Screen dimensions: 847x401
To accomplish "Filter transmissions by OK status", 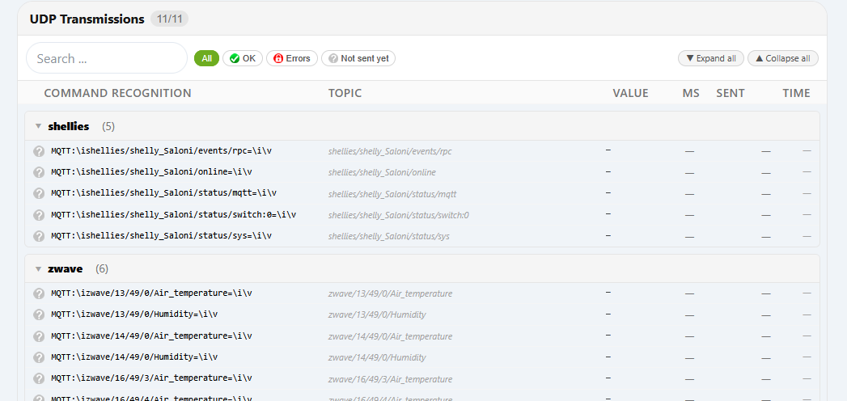I will pyautogui.click(x=243, y=58).
